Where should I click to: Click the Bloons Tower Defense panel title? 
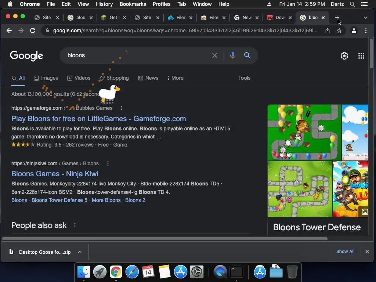pyautogui.click(x=317, y=227)
